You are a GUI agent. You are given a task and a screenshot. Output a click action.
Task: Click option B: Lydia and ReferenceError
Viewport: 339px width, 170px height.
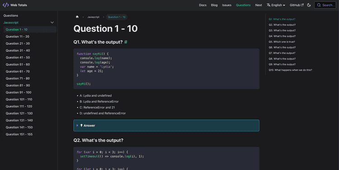point(99,101)
